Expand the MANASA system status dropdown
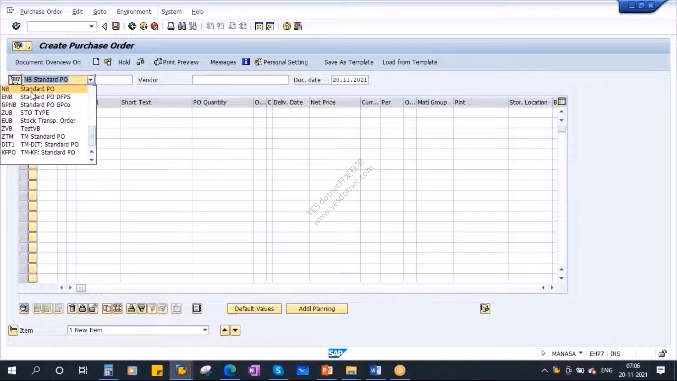The image size is (677, 381). (581, 353)
